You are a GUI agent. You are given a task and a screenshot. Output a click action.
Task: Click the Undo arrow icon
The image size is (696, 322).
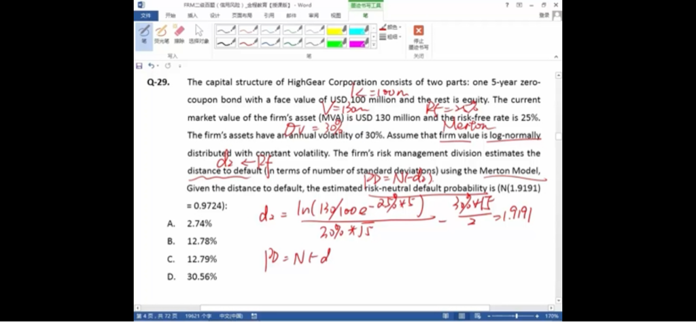coord(151,66)
